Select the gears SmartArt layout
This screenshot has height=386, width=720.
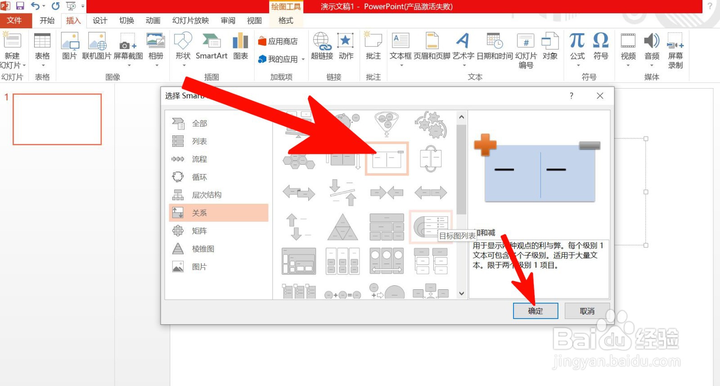tap(431, 125)
